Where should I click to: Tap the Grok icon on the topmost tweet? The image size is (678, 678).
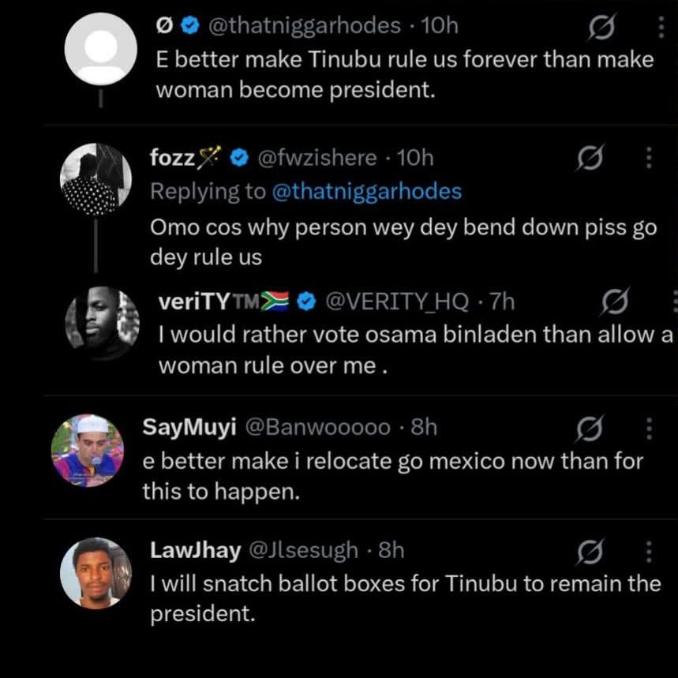coord(601,28)
